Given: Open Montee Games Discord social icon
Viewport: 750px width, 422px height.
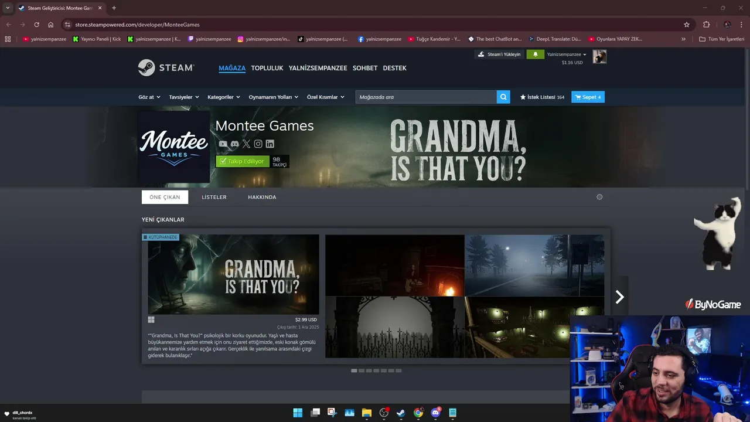Looking at the screenshot, I should point(235,144).
